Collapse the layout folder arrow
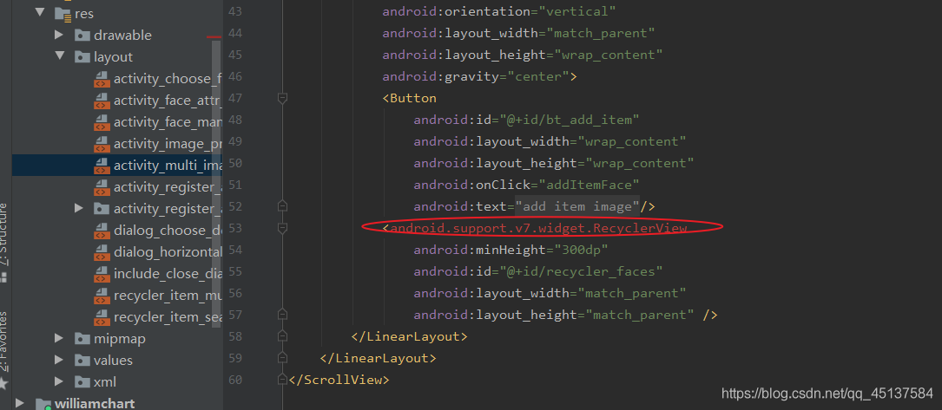 pos(60,56)
